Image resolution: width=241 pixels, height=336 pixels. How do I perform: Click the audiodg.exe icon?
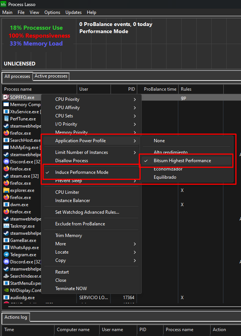[x=6, y=297]
